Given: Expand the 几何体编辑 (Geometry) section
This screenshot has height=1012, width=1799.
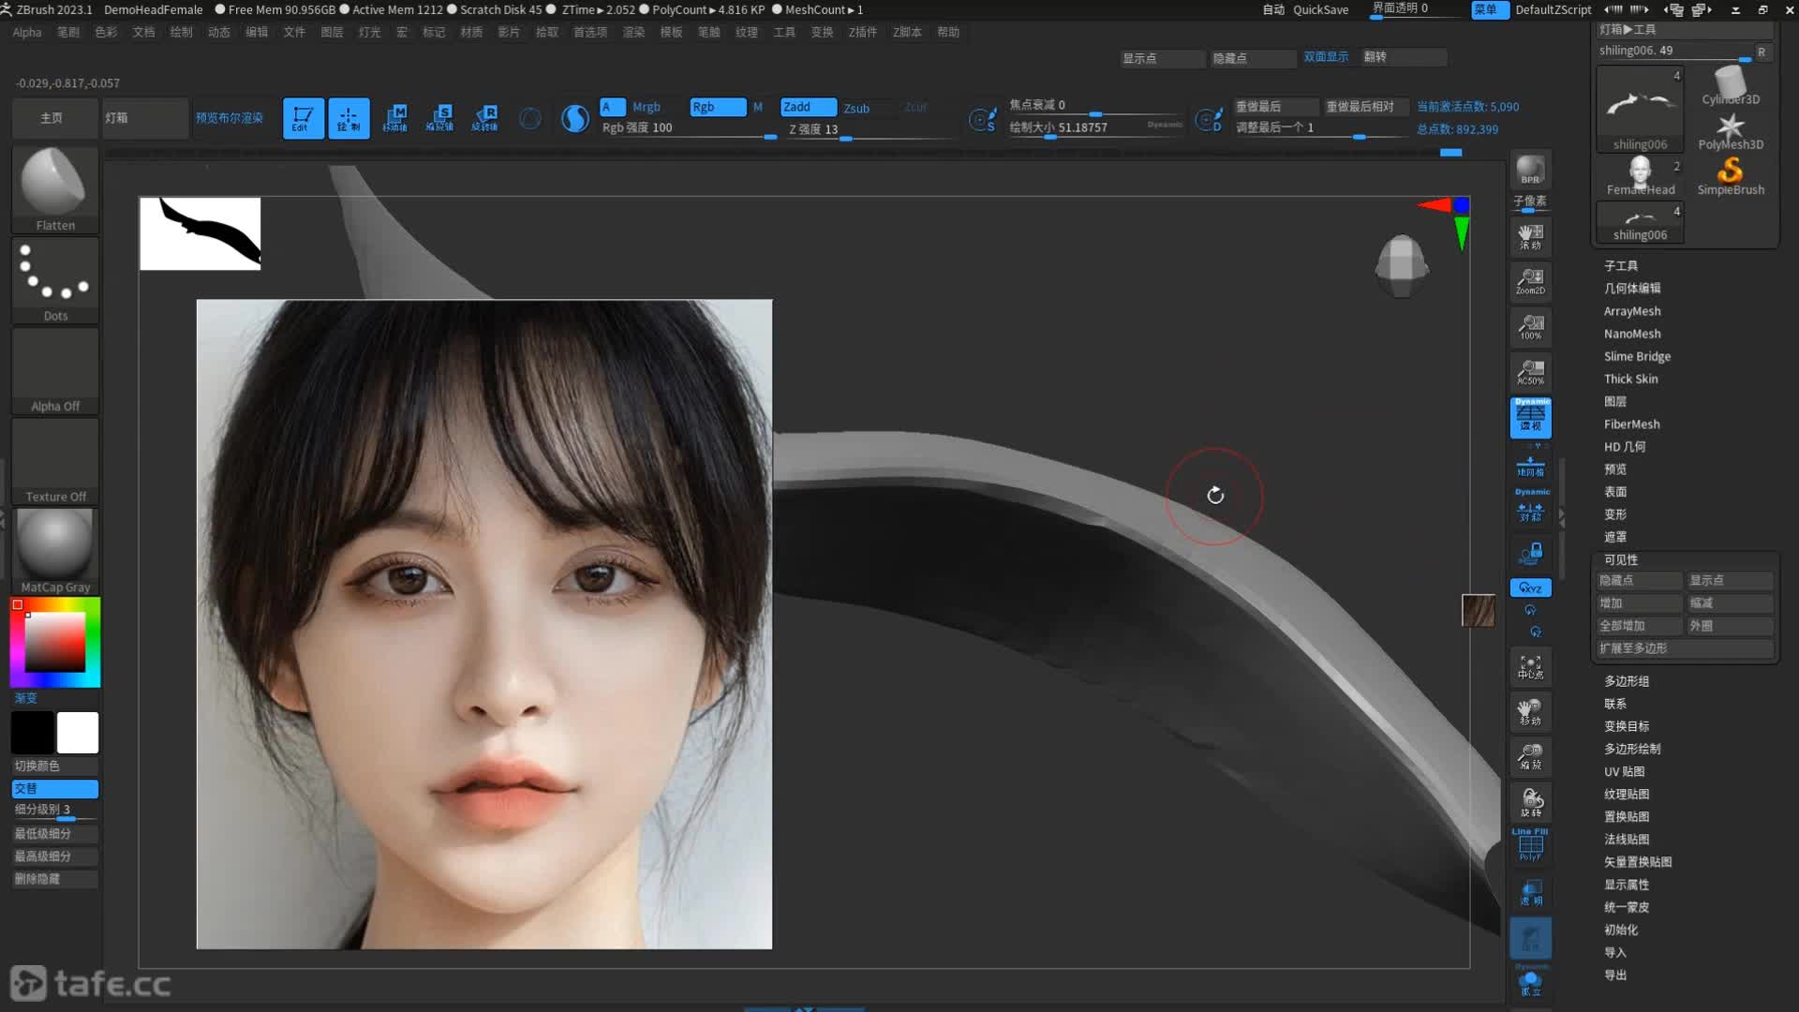Looking at the screenshot, I should click(1631, 289).
